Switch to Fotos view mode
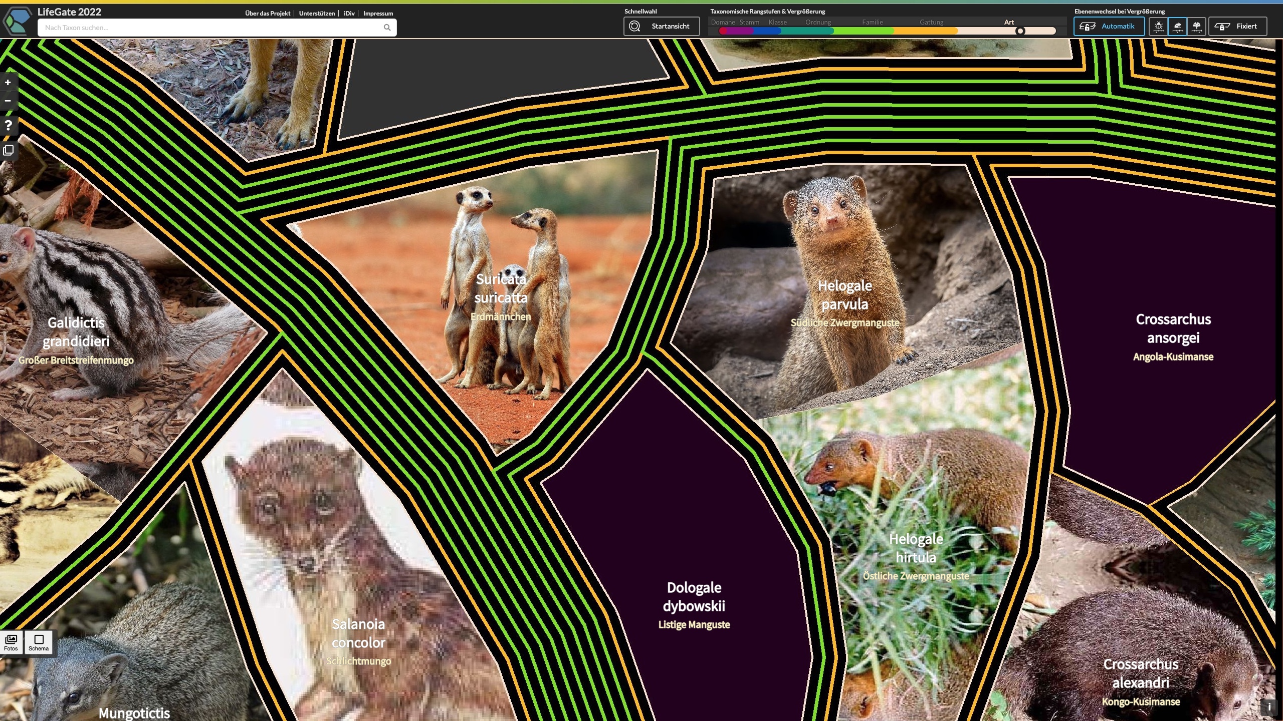The height and width of the screenshot is (721, 1283). click(x=11, y=642)
